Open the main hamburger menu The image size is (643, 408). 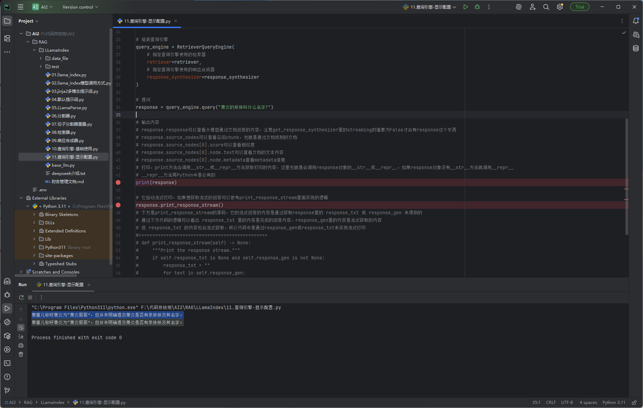21,7
